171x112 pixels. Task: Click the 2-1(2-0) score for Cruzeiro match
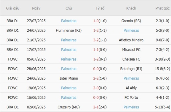[x=100, y=107]
